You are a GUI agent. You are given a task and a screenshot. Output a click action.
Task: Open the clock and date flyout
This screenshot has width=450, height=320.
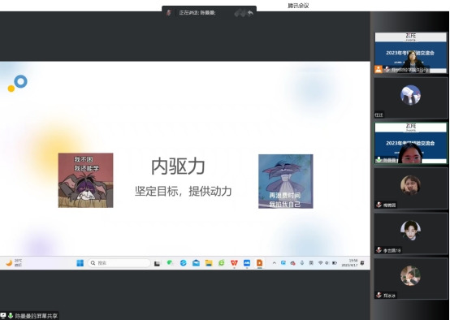[349, 263]
